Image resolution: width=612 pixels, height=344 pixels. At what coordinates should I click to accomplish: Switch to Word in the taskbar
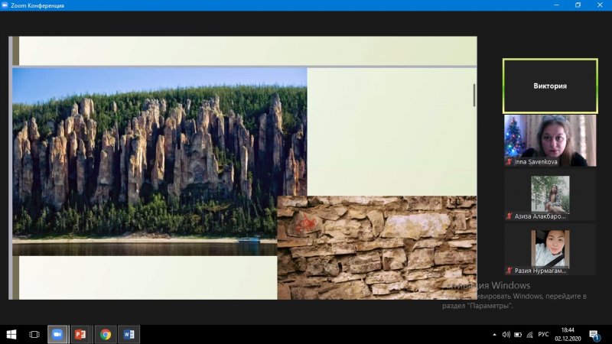point(129,334)
